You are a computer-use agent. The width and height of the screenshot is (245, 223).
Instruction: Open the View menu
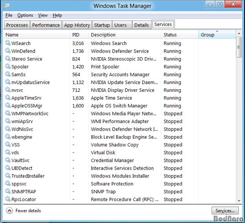pos(43,15)
